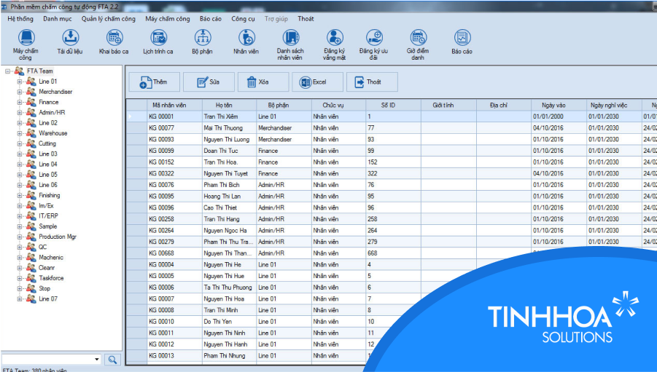657x372 pixels.
Task: Click the Đăng ký vắng mặt icon
Action: [335, 38]
